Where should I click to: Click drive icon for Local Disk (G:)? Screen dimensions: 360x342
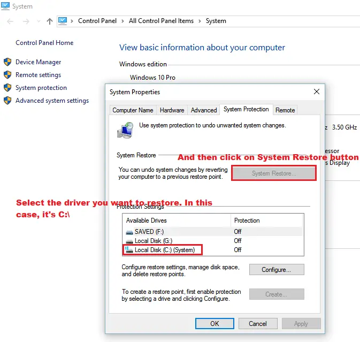tap(129, 241)
